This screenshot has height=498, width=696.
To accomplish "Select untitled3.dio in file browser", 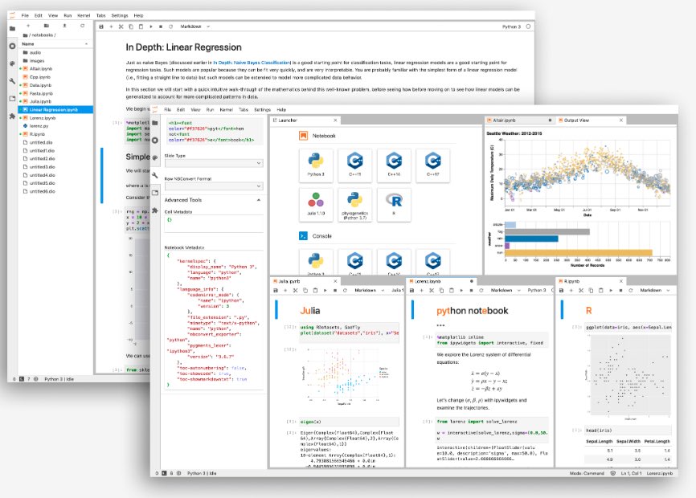I will pos(55,167).
